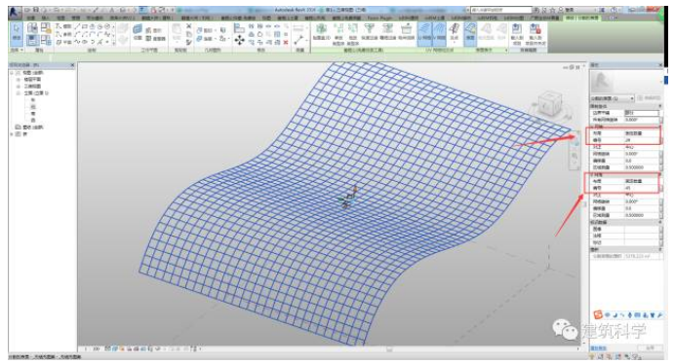The width and height of the screenshot is (675, 364).
Task: Toggle the V网格 grid button in ribbon
Action: pos(439,33)
